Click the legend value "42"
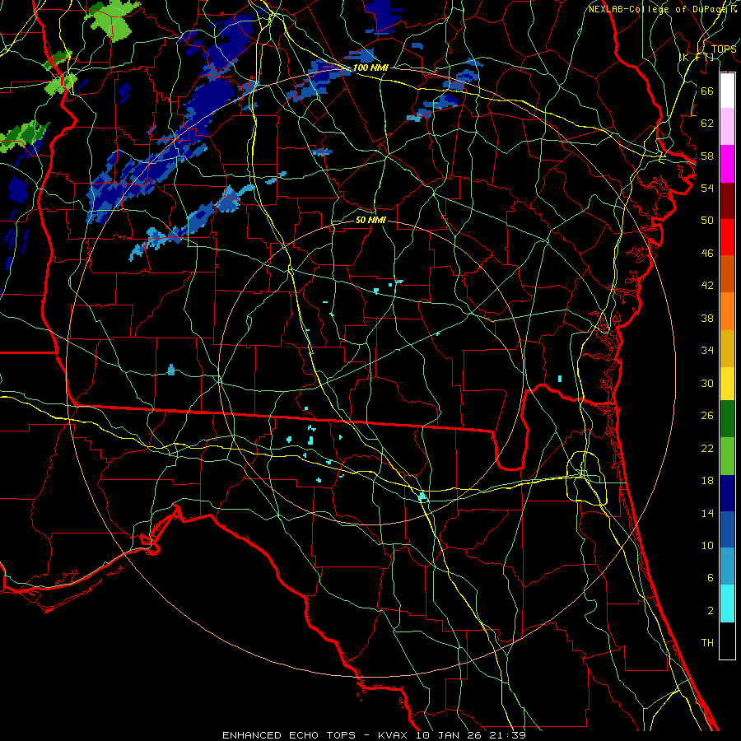This screenshot has width=741, height=741. pos(707,286)
